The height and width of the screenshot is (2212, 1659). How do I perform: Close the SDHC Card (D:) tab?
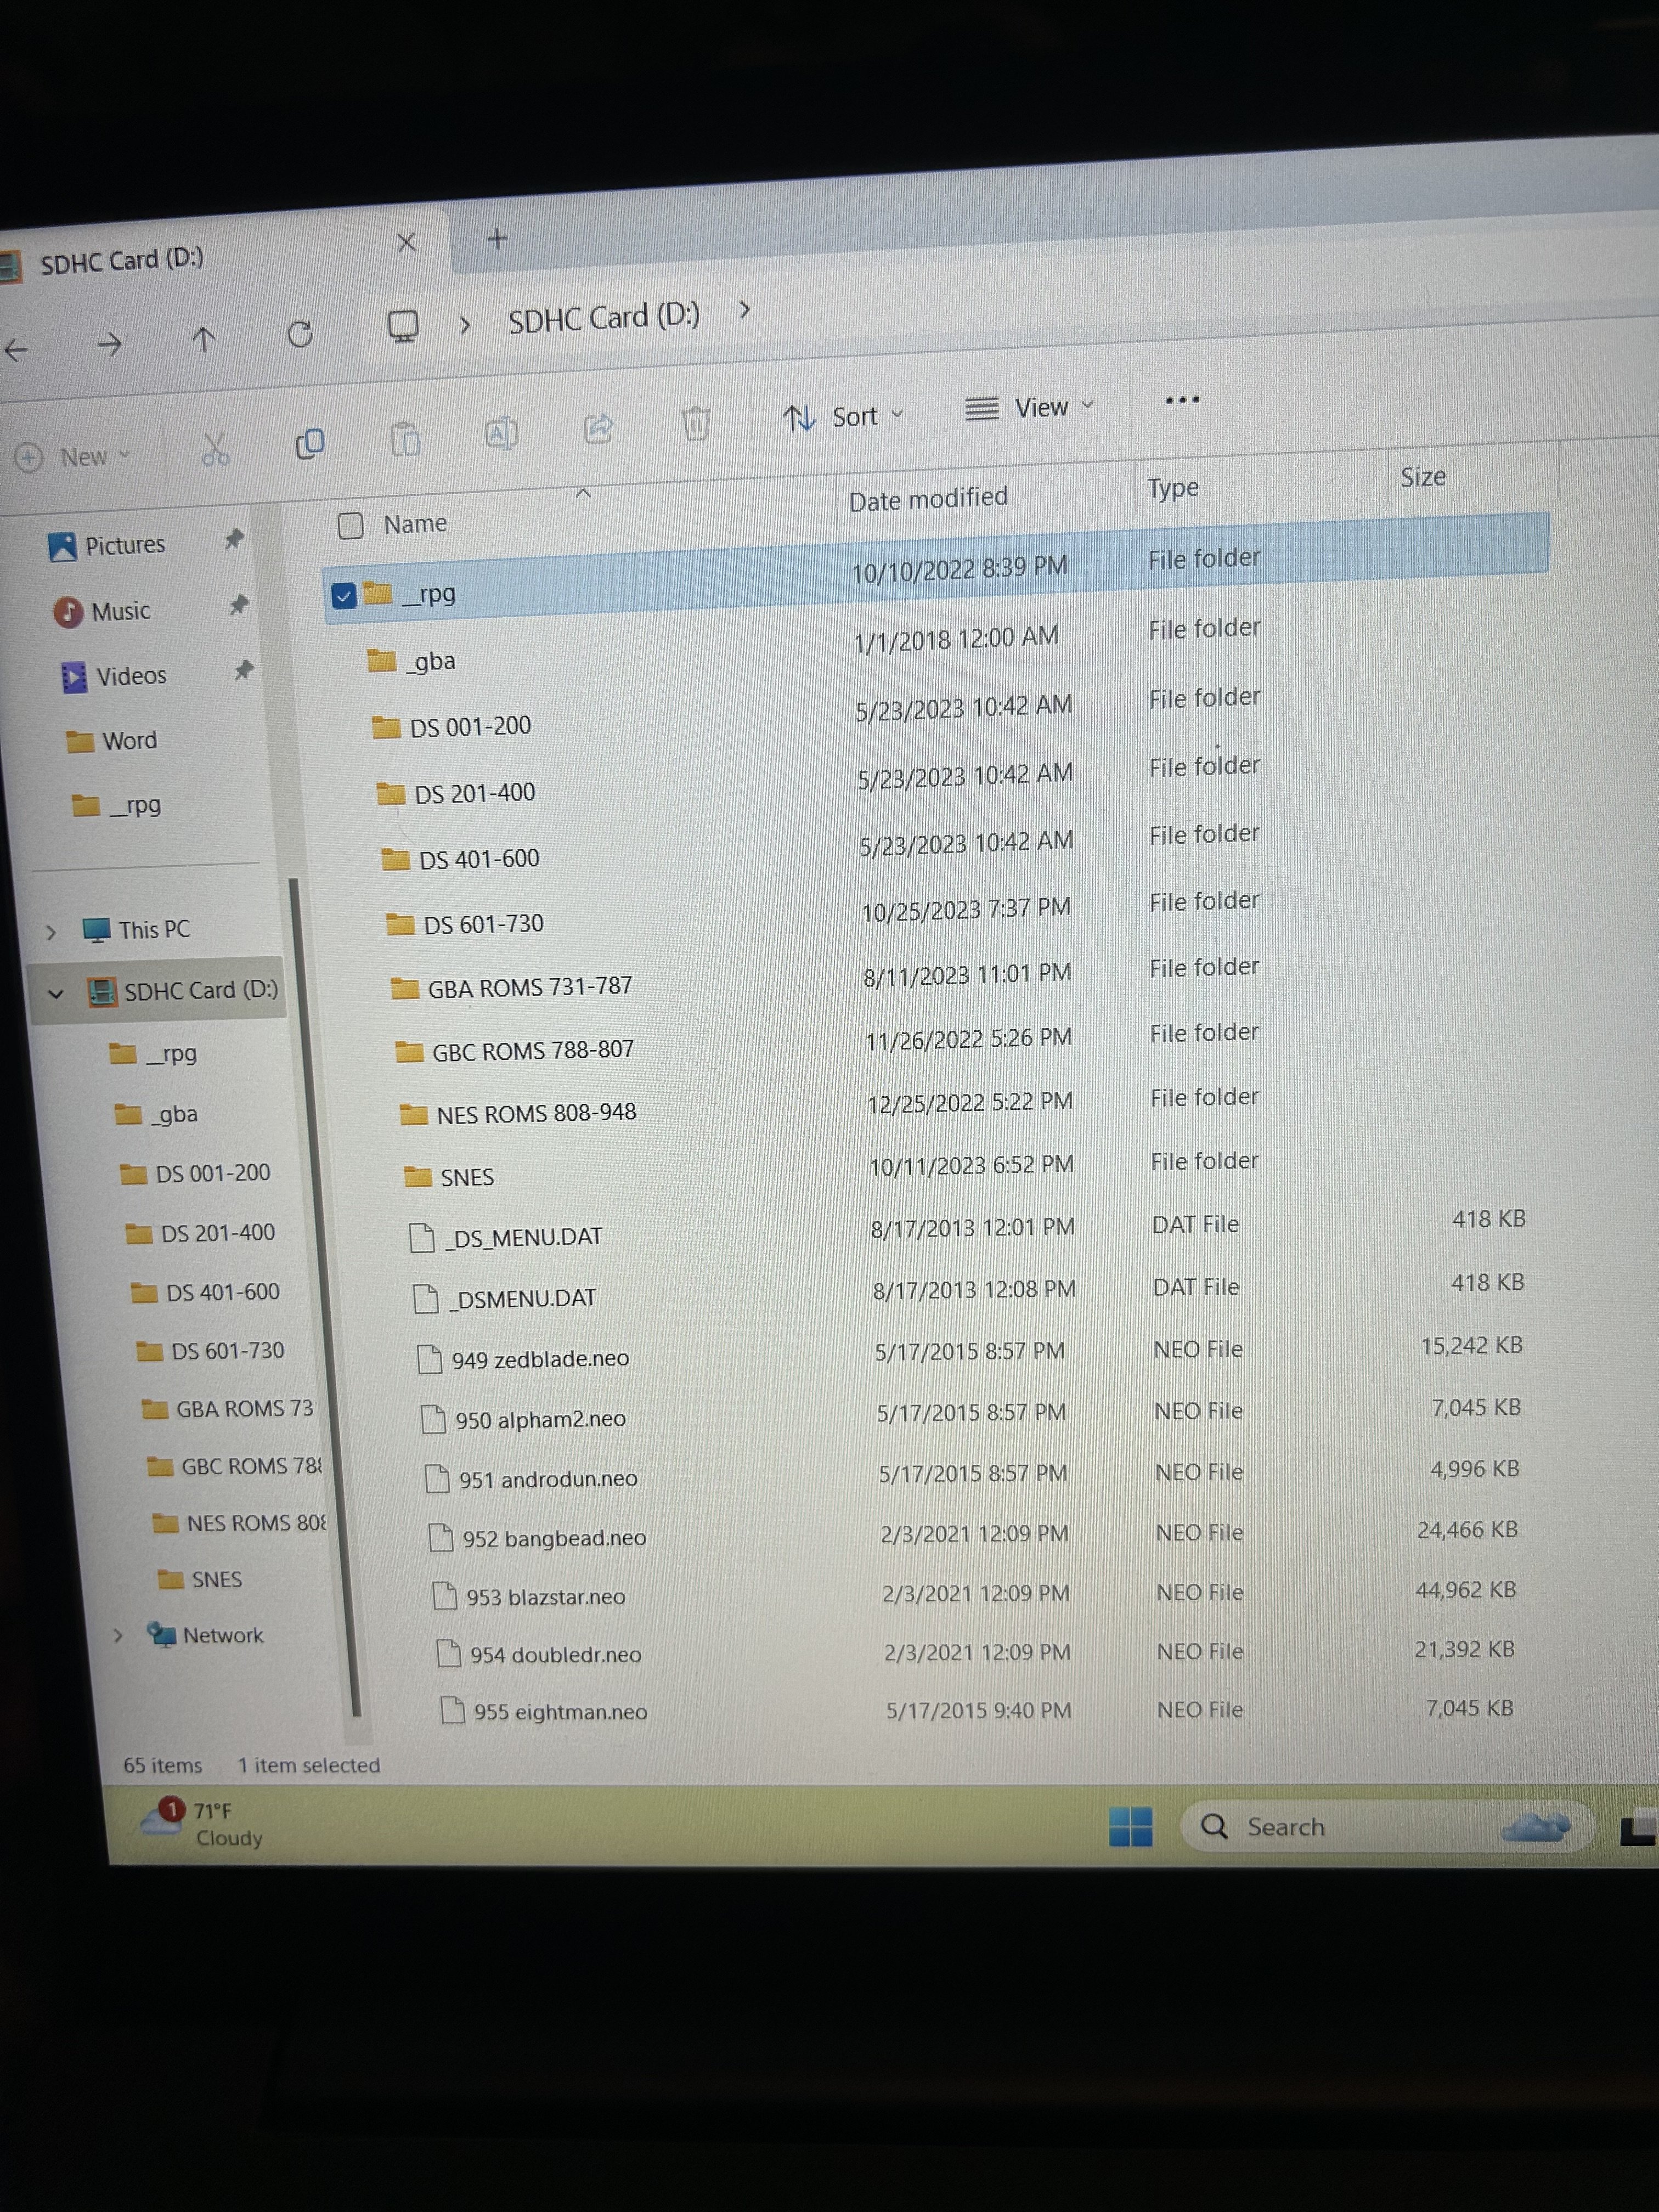(x=406, y=243)
